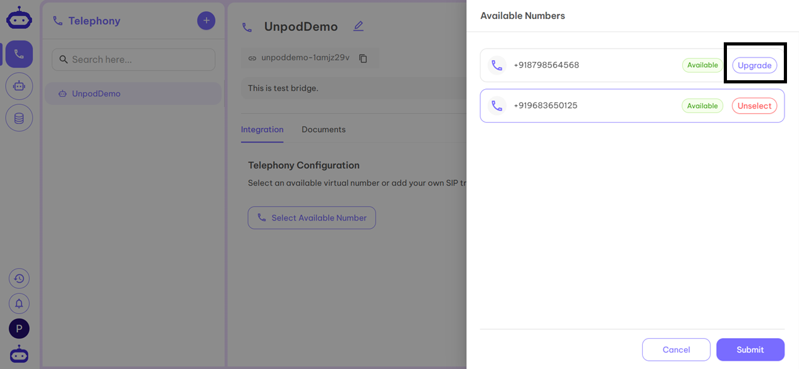Click the Search here input field
This screenshot has height=369, width=799.
[133, 59]
